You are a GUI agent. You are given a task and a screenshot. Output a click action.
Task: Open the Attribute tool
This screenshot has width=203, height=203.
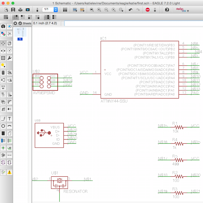(3, 155)
